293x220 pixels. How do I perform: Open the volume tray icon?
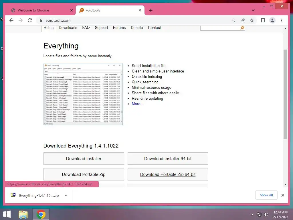[266, 215]
